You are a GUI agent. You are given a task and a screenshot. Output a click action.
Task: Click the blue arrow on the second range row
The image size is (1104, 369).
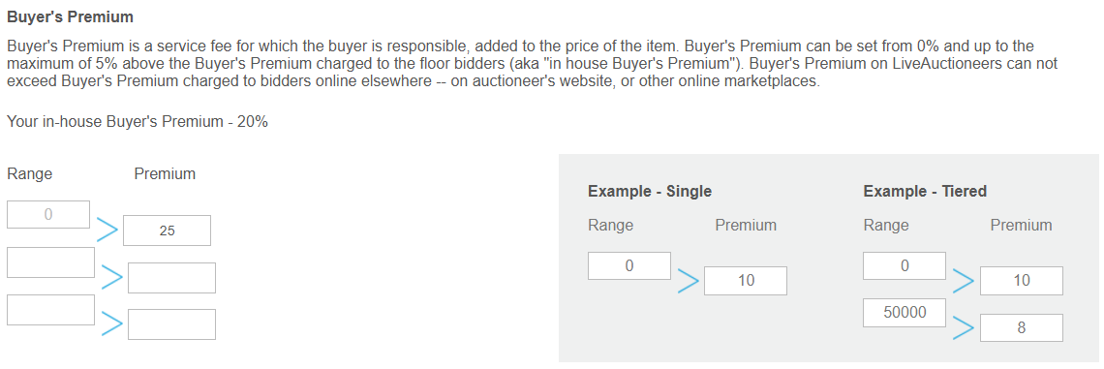[112, 277]
